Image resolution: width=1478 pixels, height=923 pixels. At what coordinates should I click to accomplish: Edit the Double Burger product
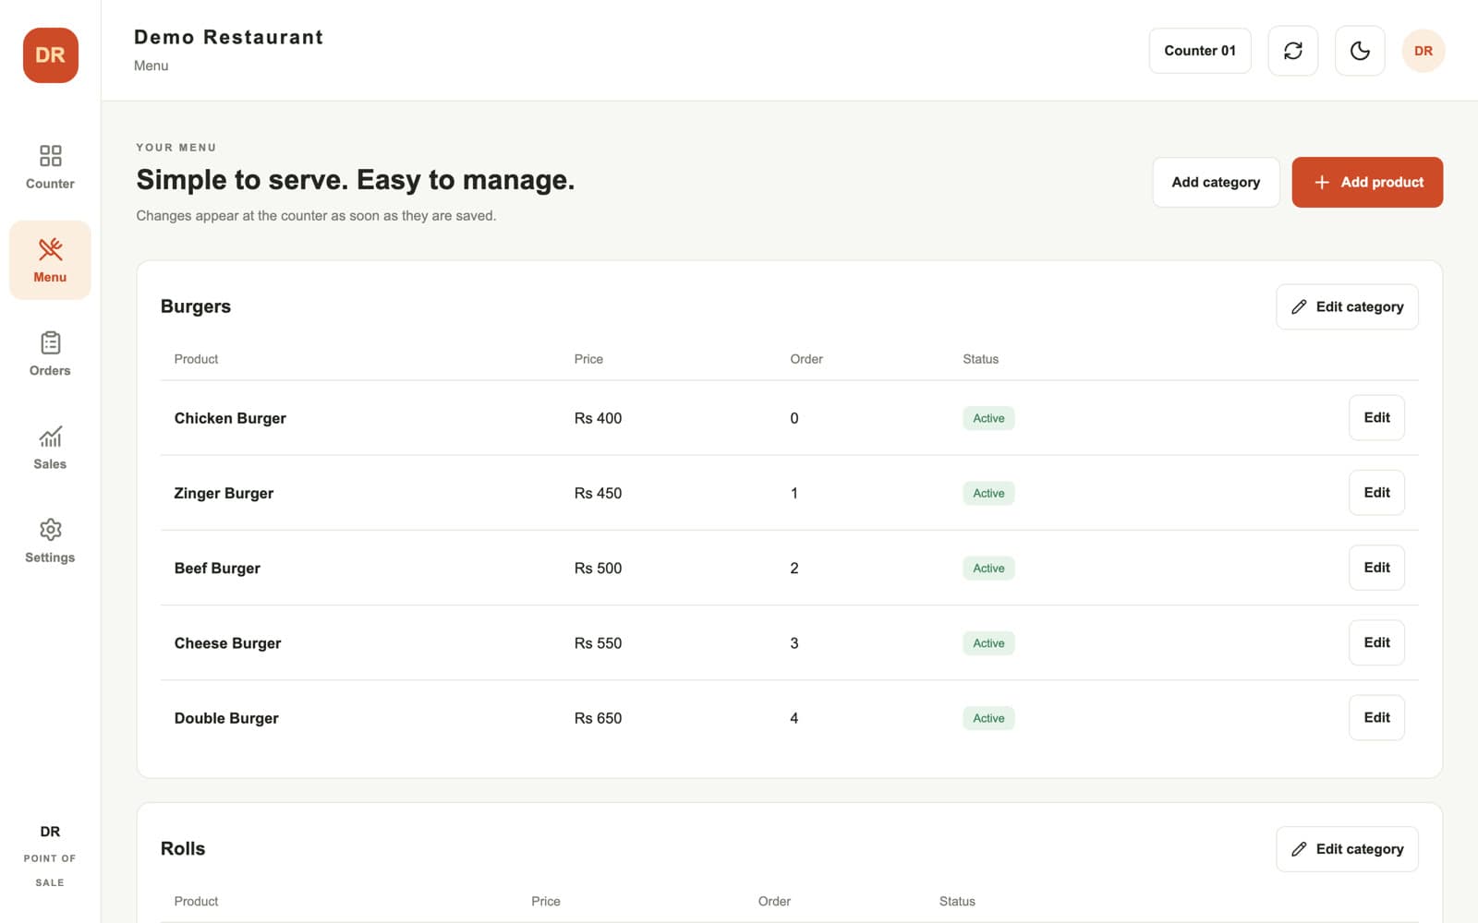tap(1376, 717)
